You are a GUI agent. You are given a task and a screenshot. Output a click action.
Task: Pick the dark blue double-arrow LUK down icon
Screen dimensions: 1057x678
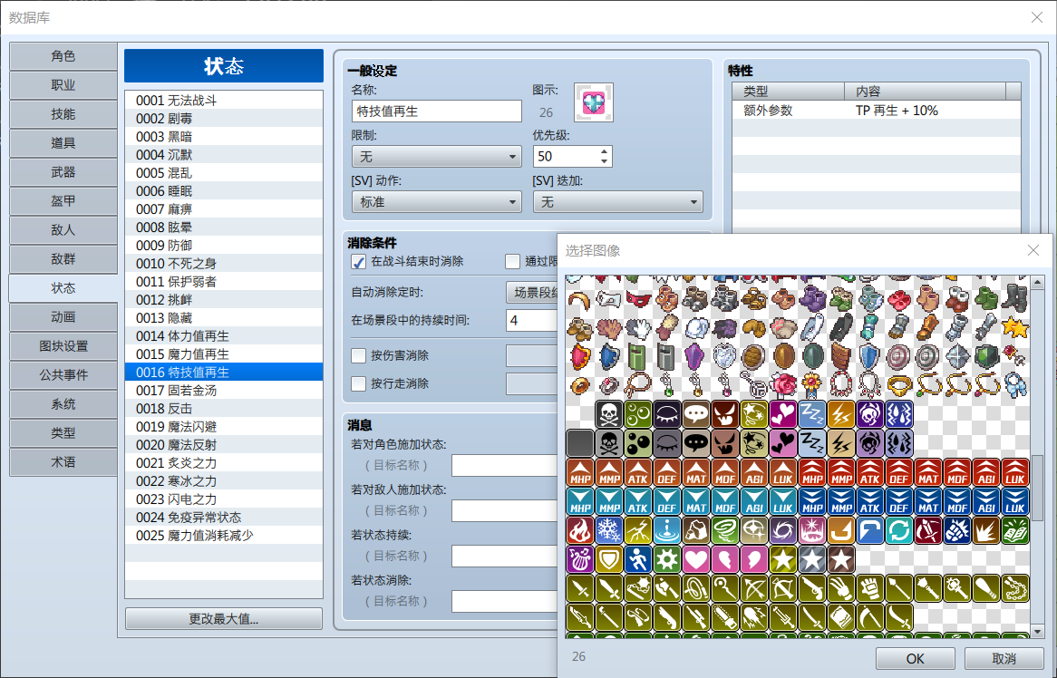click(1014, 501)
